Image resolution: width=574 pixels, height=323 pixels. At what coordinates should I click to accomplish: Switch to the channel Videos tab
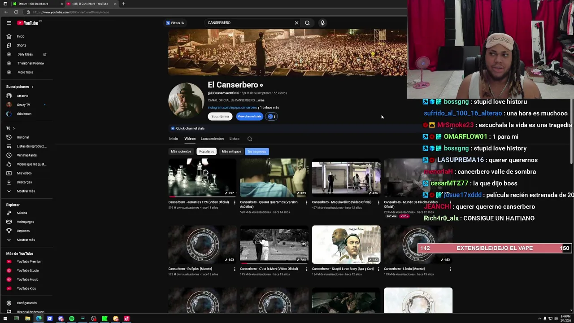(190, 139)
